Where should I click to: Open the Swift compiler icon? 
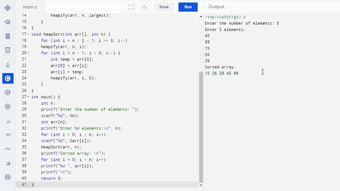pos(8,163)
